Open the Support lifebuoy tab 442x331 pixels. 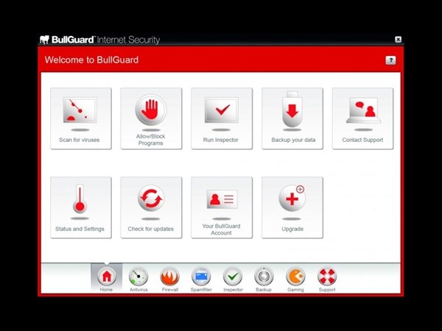pos(327,278)
